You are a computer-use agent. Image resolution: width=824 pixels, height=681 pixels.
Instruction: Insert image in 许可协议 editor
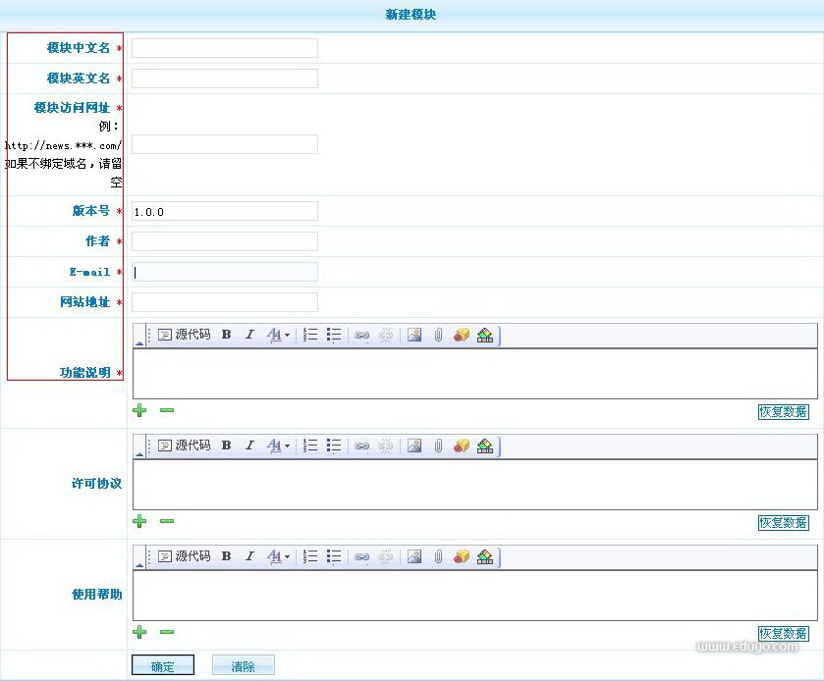[414, 446]
